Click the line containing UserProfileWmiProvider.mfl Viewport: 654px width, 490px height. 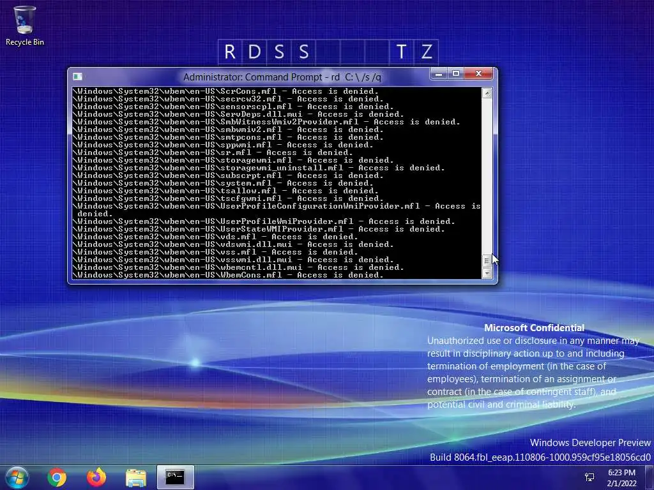(x=264, y=221)
